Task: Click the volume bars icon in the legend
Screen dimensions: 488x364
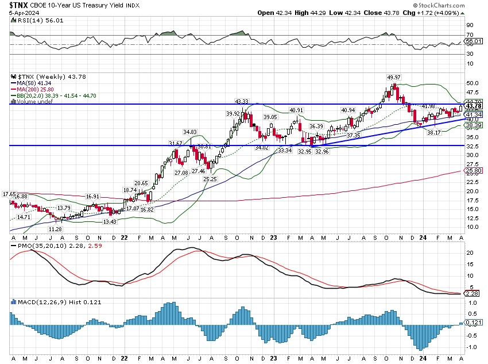Action: tap(14, 102)
